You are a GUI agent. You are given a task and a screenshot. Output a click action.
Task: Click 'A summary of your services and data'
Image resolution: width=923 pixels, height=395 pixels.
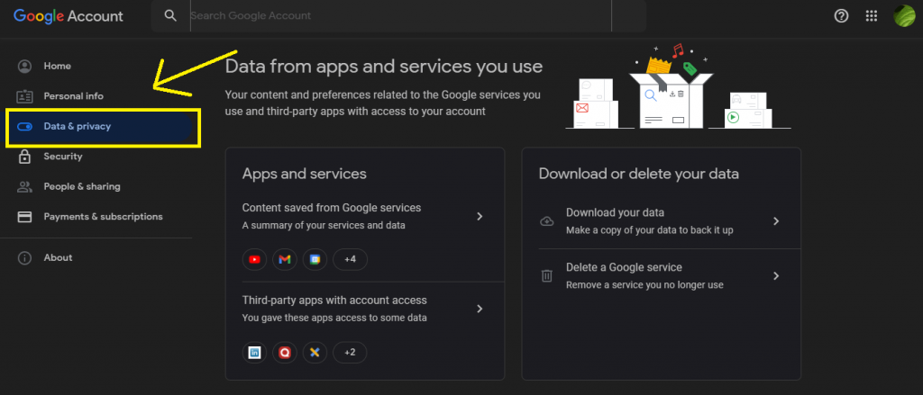click(x=324, y=225)
